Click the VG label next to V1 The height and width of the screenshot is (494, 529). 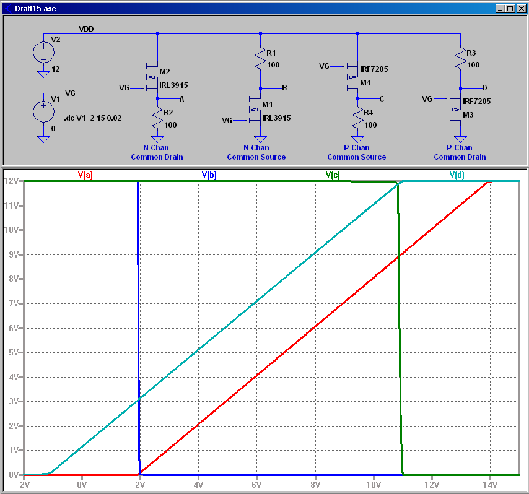[70, 93]
